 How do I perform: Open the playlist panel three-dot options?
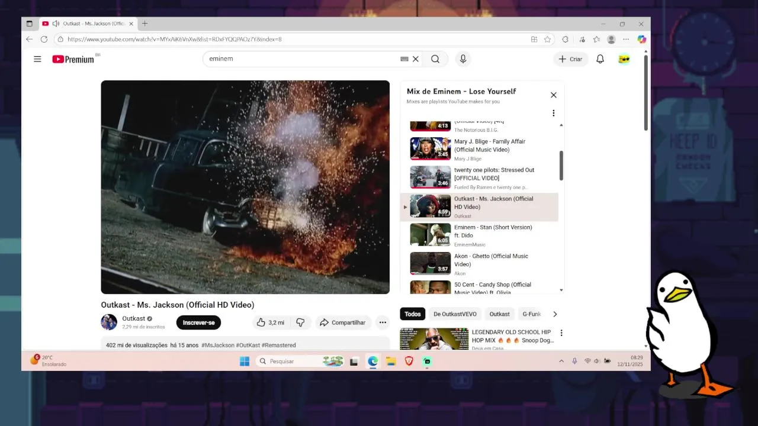click(554, 113)
